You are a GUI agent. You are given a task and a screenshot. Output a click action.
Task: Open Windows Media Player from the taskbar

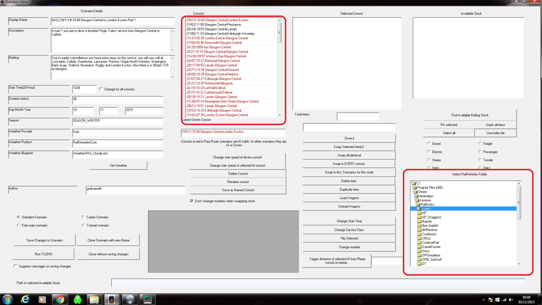click(x=42, y=299)
